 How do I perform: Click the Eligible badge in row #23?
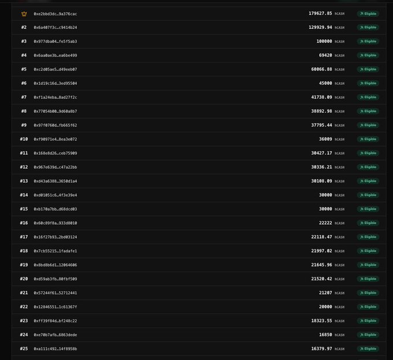[368, 321]
